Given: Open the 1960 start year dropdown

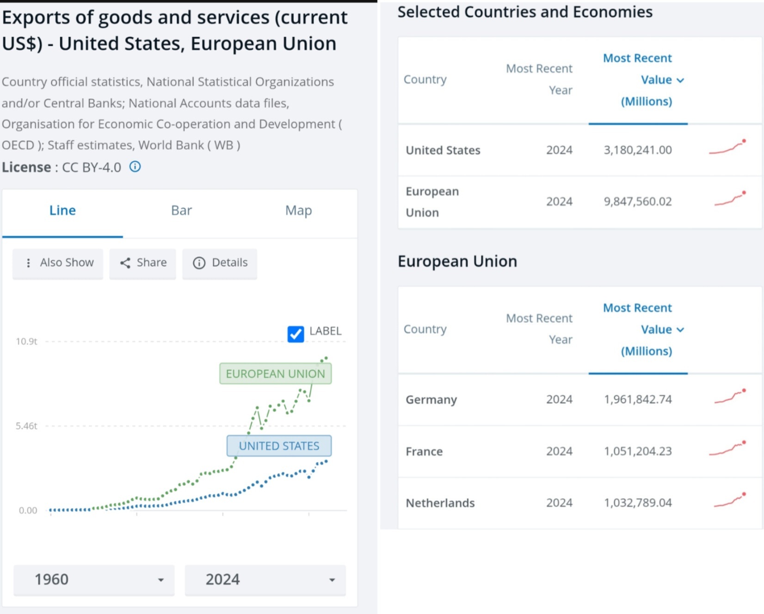Looking at the screenshot, I should click(94, 579).
